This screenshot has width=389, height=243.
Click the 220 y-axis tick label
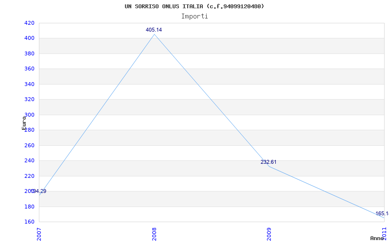(29, 176)
